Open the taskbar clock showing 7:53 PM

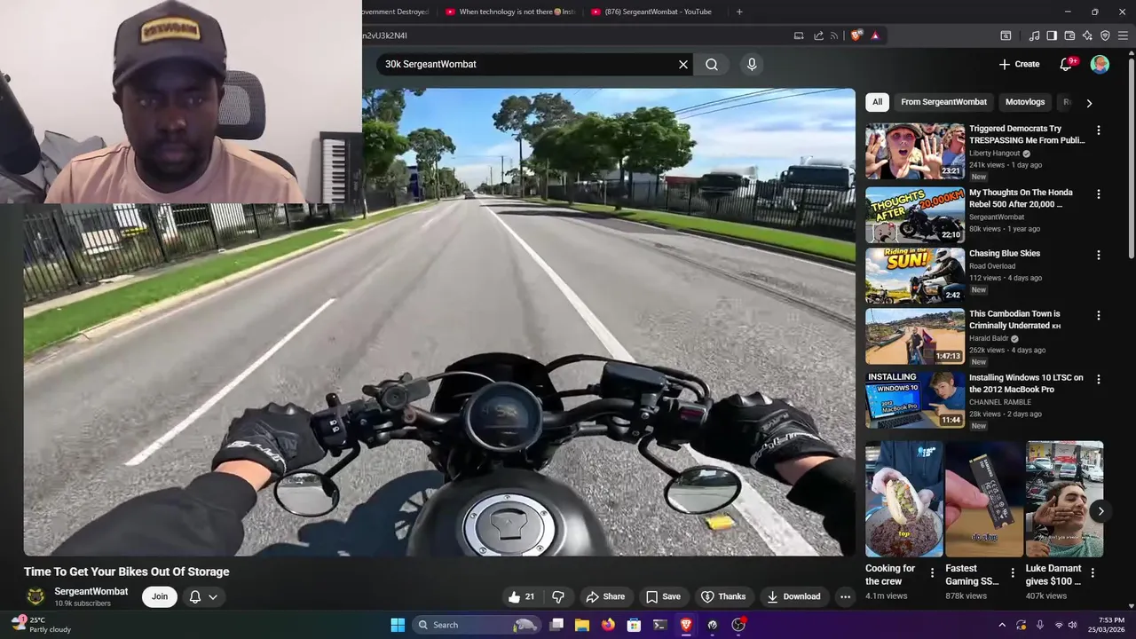pos(1105,625)
